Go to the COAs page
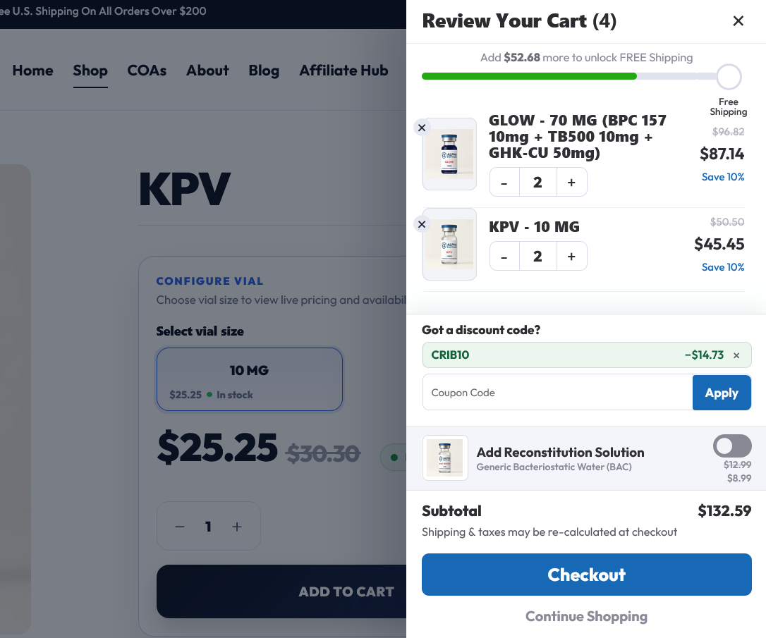 [x=147, y=70]
